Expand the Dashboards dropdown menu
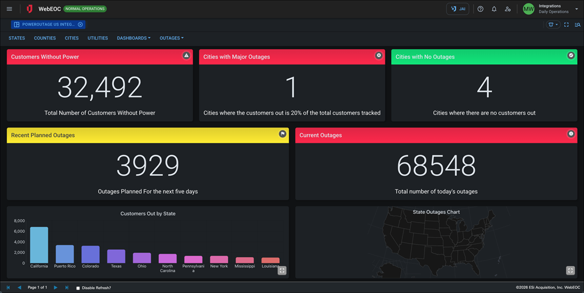The image size is (584, 293). click(x=133, y=38)
